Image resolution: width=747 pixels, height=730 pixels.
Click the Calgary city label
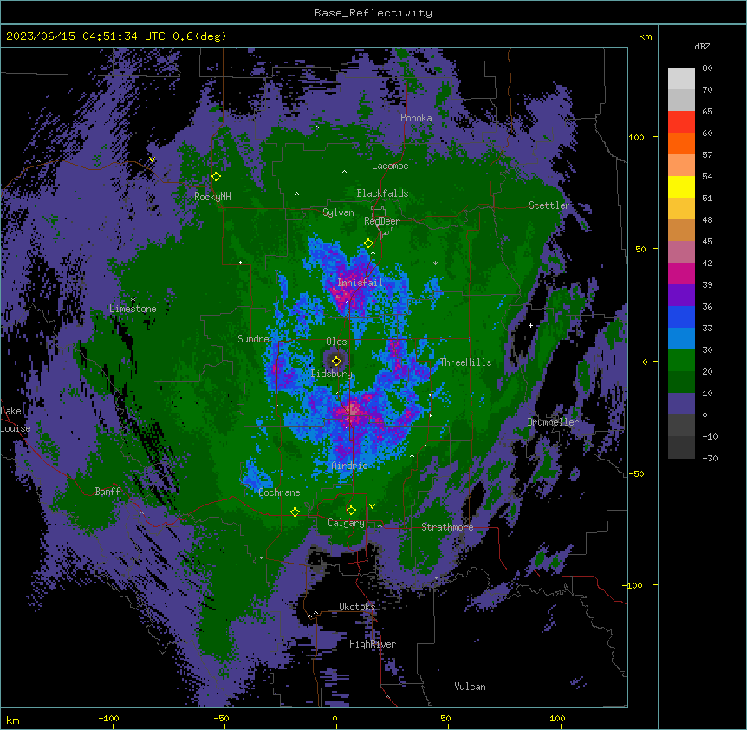click(x=346, y=523)
